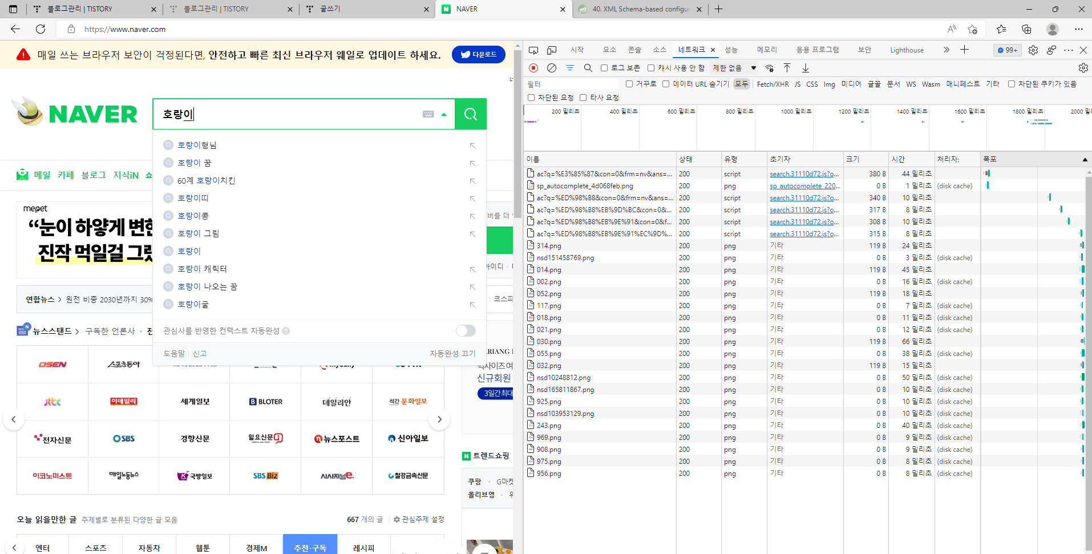Switch to the 소스 DevTools tab
1092x554 pixels.
coord(660,50)
